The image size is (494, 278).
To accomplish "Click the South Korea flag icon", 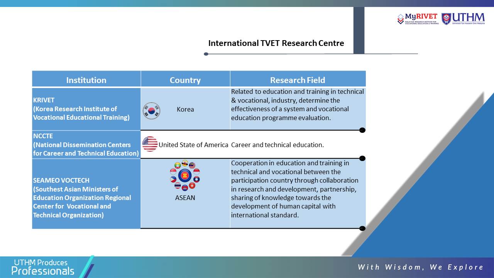I will tap(151, 111).
